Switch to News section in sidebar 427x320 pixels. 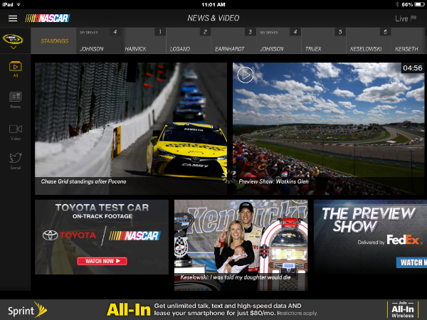tap(16, 100)
